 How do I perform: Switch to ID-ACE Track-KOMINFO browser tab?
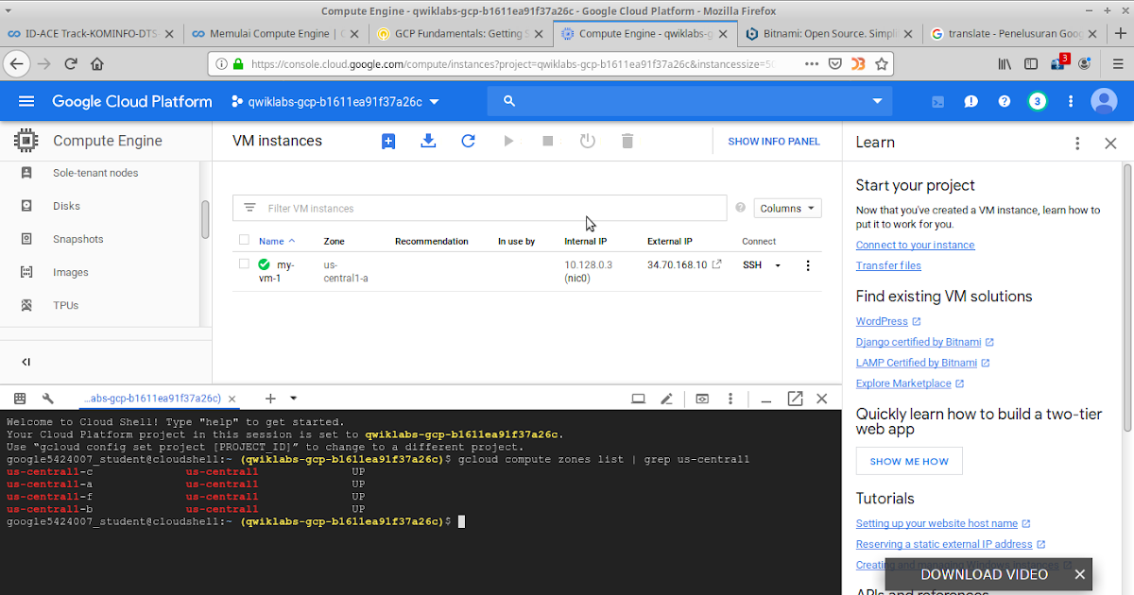(x=91, y=34)
